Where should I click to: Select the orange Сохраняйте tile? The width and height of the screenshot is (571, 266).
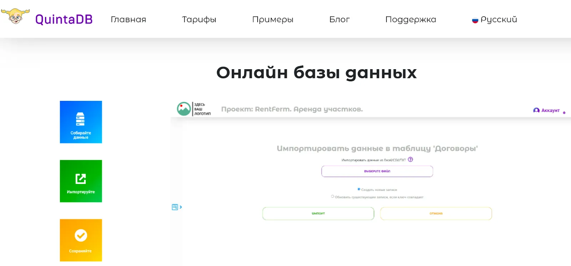(81, 240)
